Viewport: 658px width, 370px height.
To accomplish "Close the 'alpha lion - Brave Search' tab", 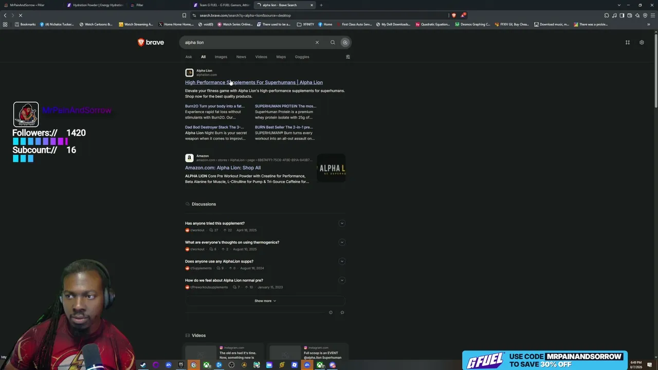I will [312, 5].
